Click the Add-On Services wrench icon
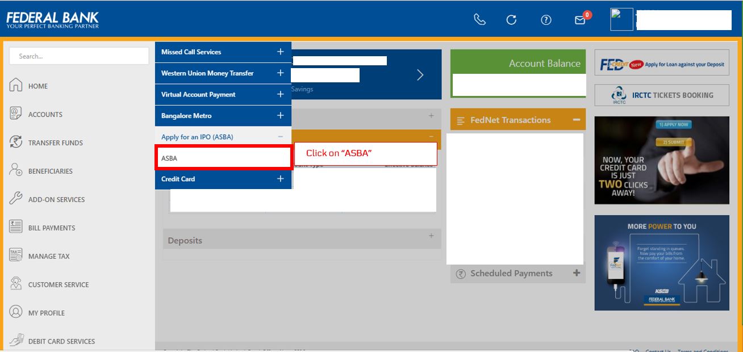Viewport: 743px width, 352px height. (x=16, y=199)
